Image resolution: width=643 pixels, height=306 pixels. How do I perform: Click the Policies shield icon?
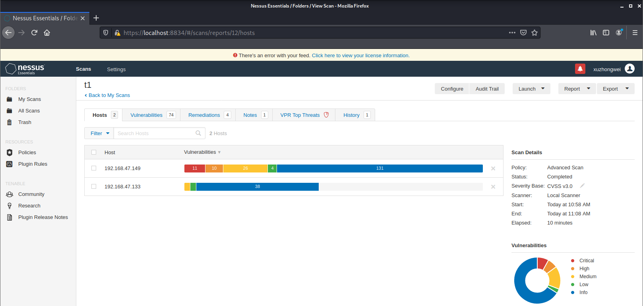pyautogui.click(x=10, y=153)
